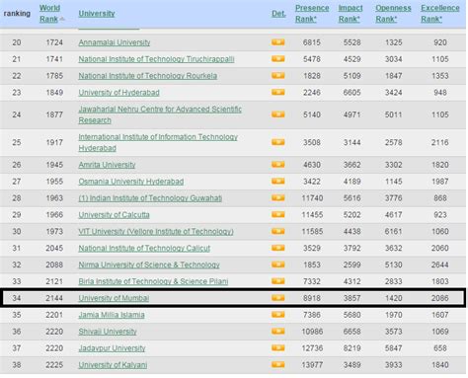Open details icon for Jamia Millia Islamia

(x=278, y=315)
